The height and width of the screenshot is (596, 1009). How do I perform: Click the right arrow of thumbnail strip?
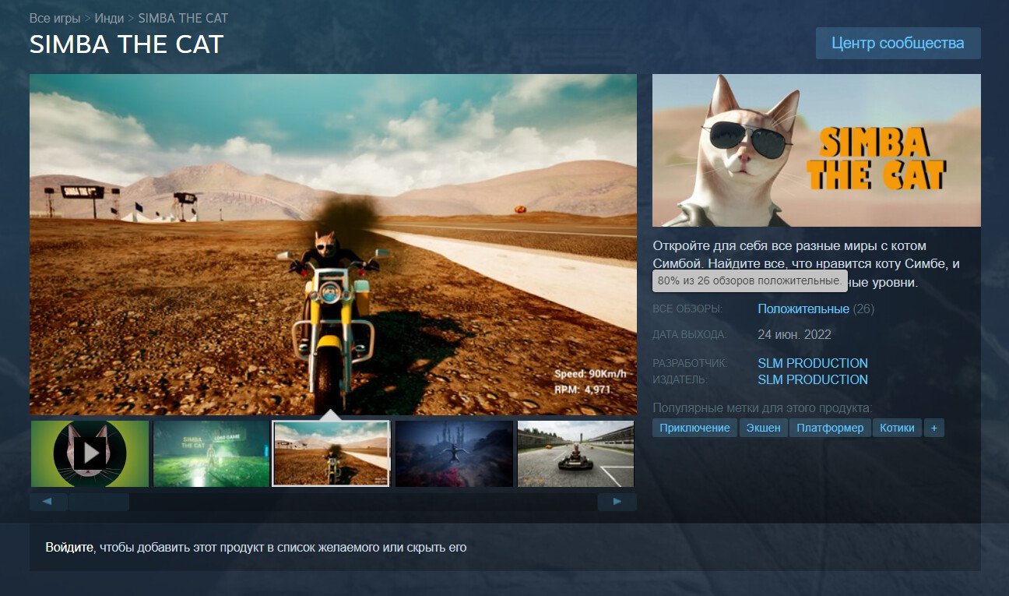(617, 502)
